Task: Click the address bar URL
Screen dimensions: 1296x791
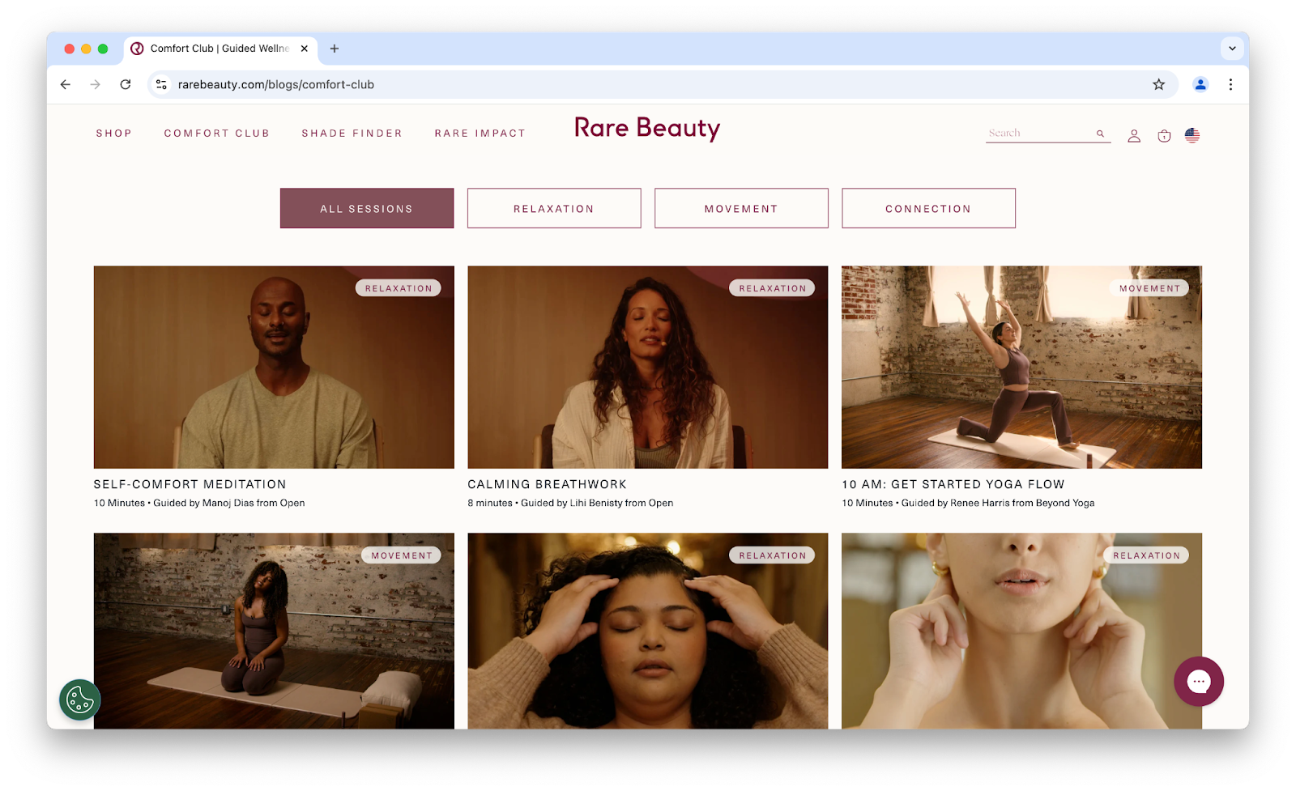Action: (x=275, y=84)
